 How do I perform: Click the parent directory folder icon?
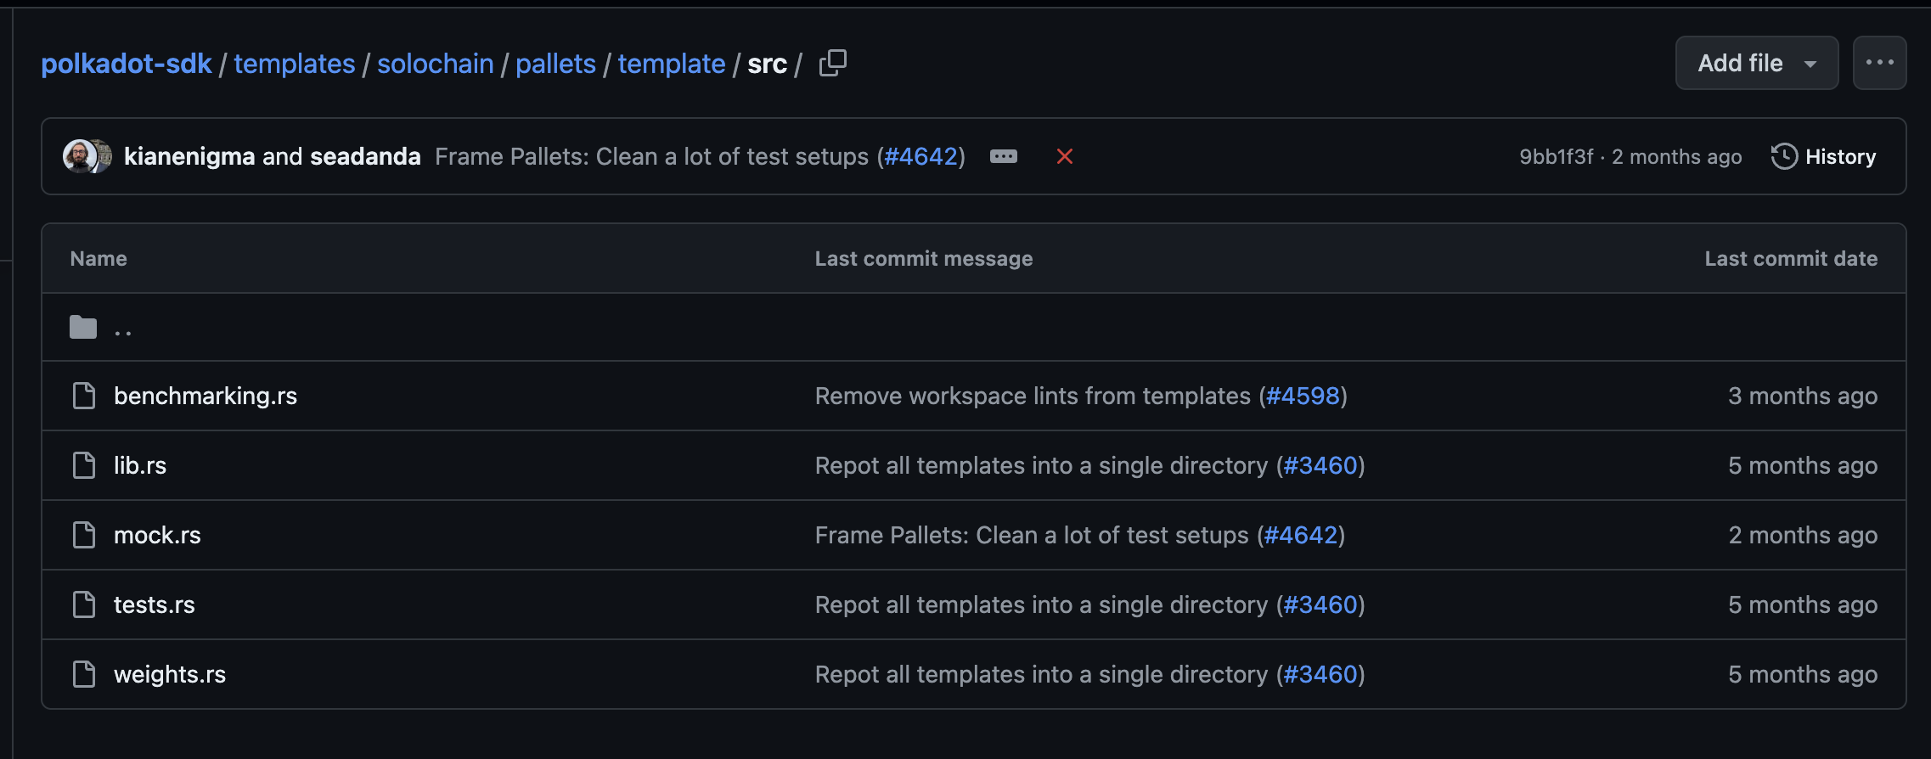click(83, 328)
